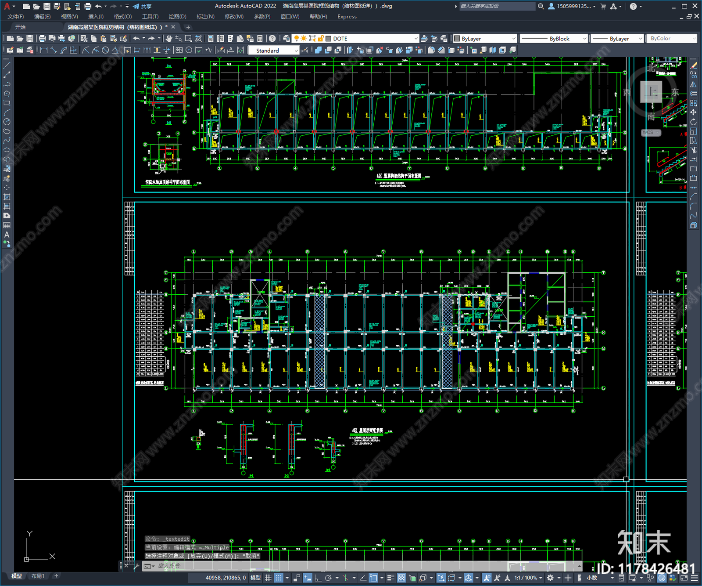
Task: Open the 标注(N) menu
Action: [205, 17]
